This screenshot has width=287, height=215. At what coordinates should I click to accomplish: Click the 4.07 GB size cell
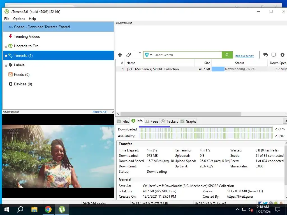[204, 69]
